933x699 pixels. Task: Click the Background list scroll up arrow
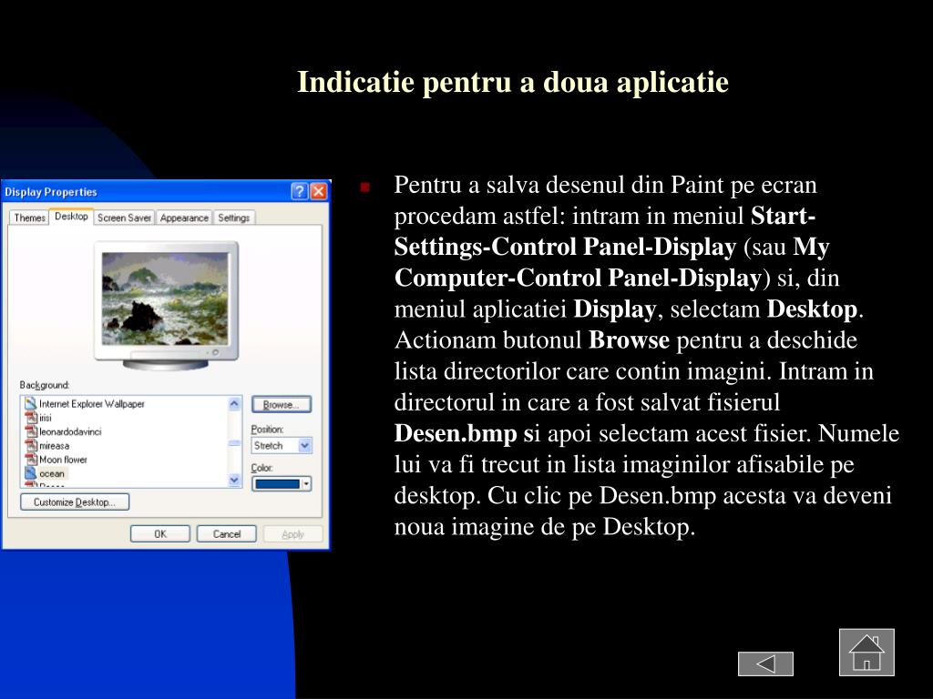[234, 403]
